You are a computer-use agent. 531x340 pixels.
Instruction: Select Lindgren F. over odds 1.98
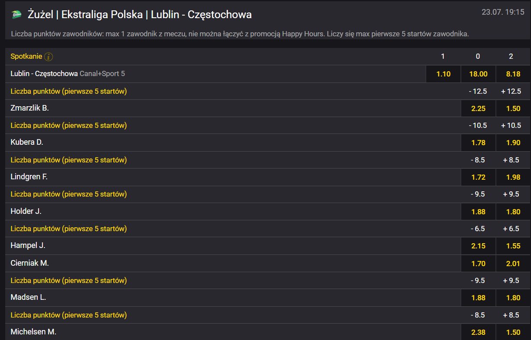click(513, 177)
